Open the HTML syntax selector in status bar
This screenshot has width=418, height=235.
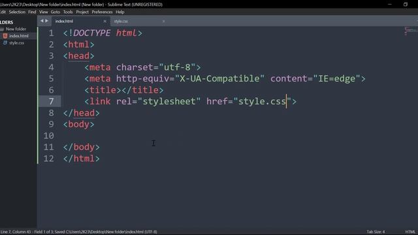(410, 232)
